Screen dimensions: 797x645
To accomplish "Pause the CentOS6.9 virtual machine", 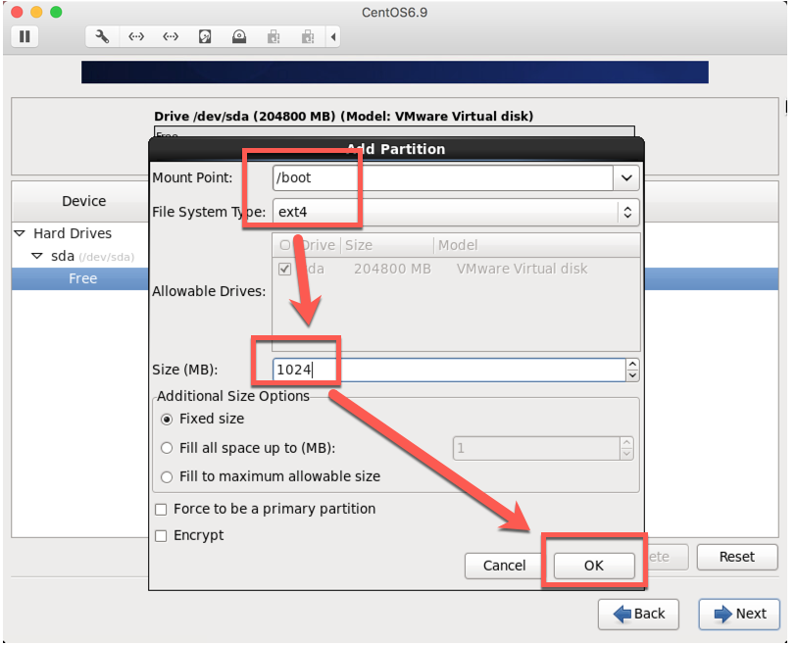I will click(x=25, y=37).
